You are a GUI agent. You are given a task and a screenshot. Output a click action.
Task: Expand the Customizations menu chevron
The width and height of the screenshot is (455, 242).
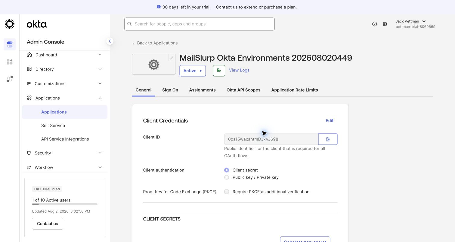pyautogui.click(x=100, y=83)
